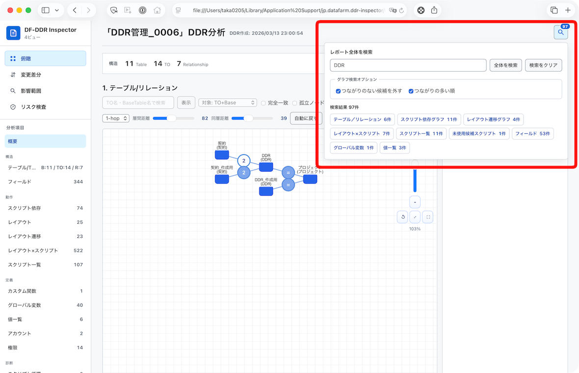Open the スクリプト依存 74 sidebar item
This screenshot has height=373, width=579.
pyautogui.click(x=46, y=208)
